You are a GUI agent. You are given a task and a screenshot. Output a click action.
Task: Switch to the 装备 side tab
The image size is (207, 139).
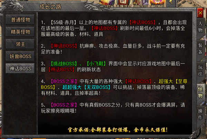200,49
